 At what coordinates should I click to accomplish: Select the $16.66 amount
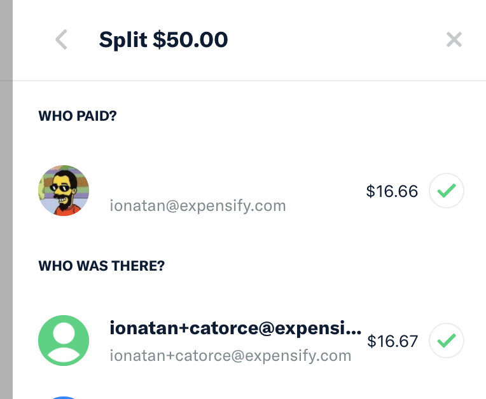(392, 191)
